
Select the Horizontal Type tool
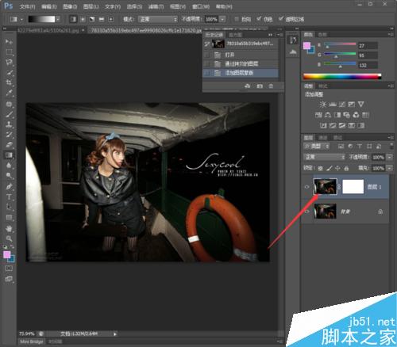pos(9,196)
